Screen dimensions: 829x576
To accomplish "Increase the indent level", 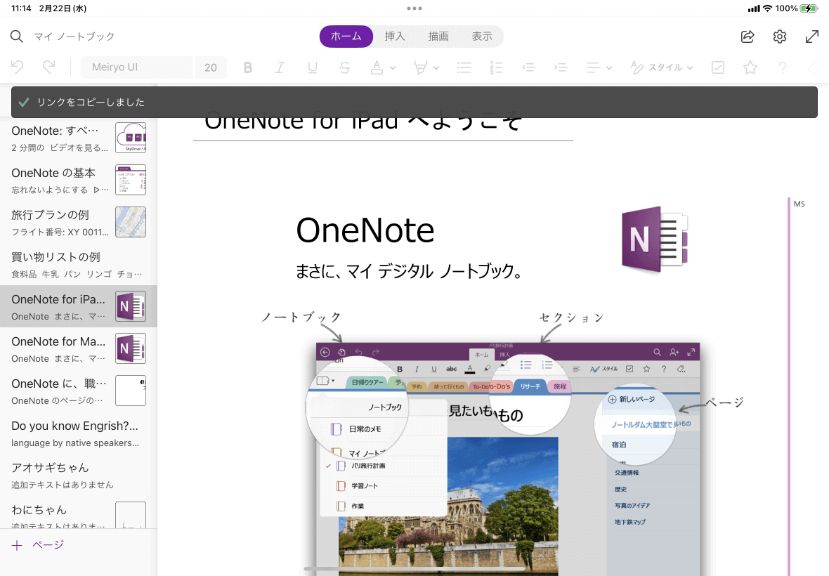I will [x=561, y=67].
